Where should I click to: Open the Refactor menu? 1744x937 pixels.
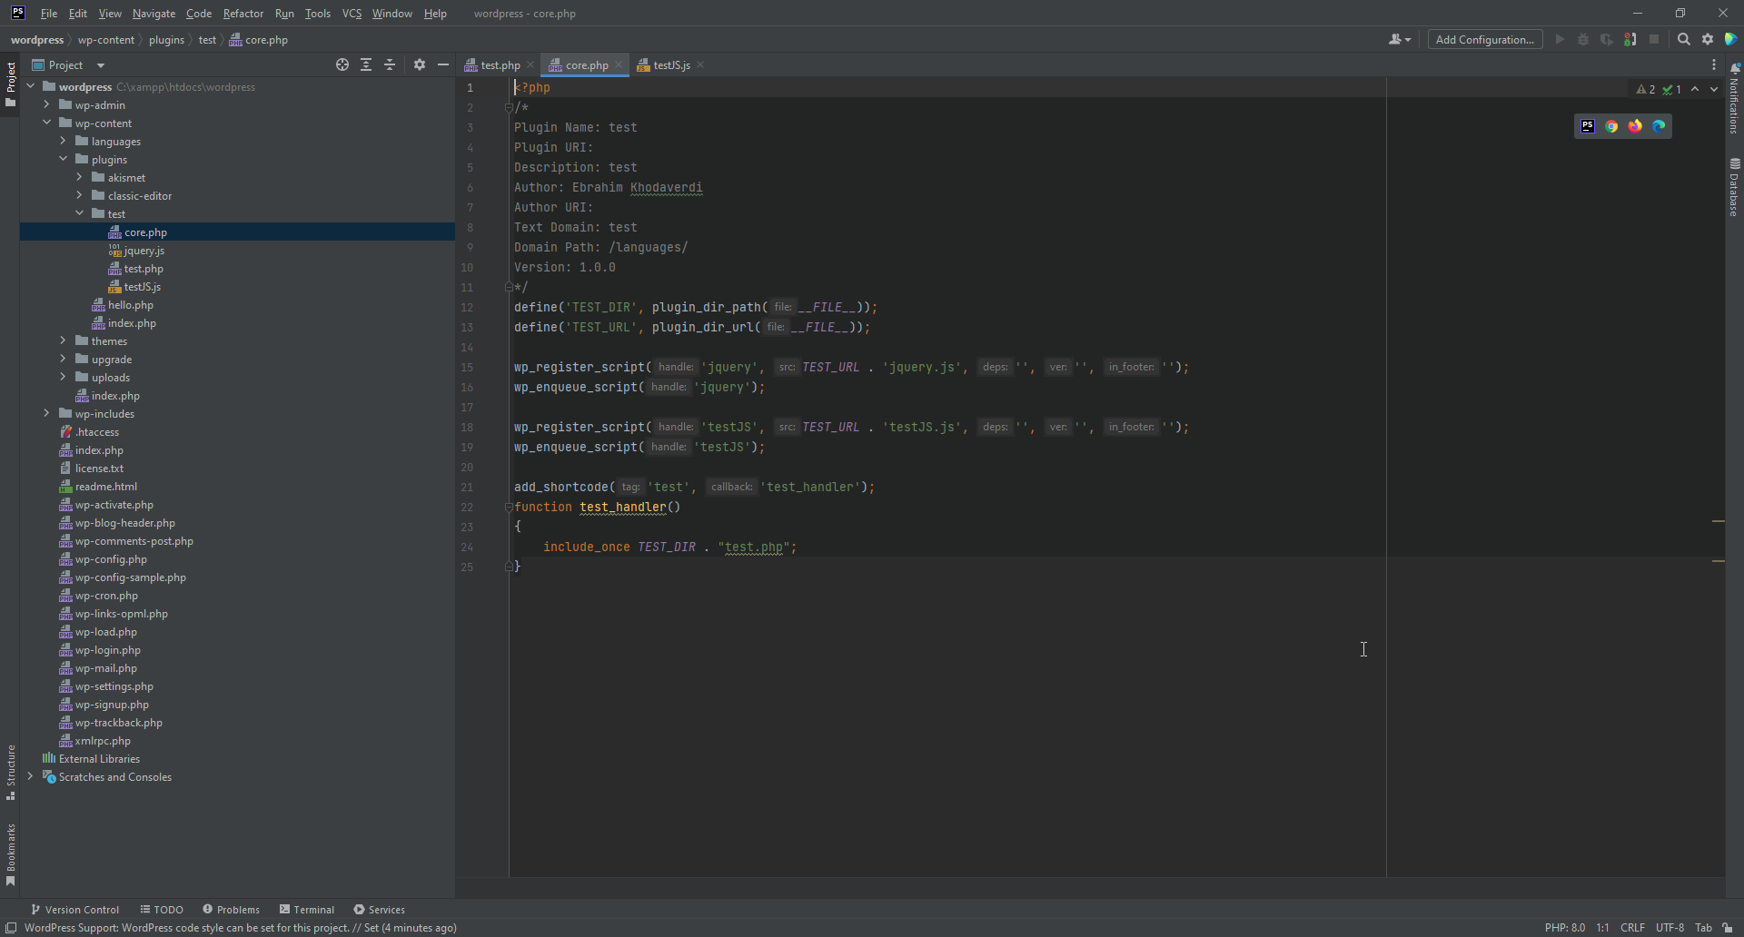[x=243, y=14]
